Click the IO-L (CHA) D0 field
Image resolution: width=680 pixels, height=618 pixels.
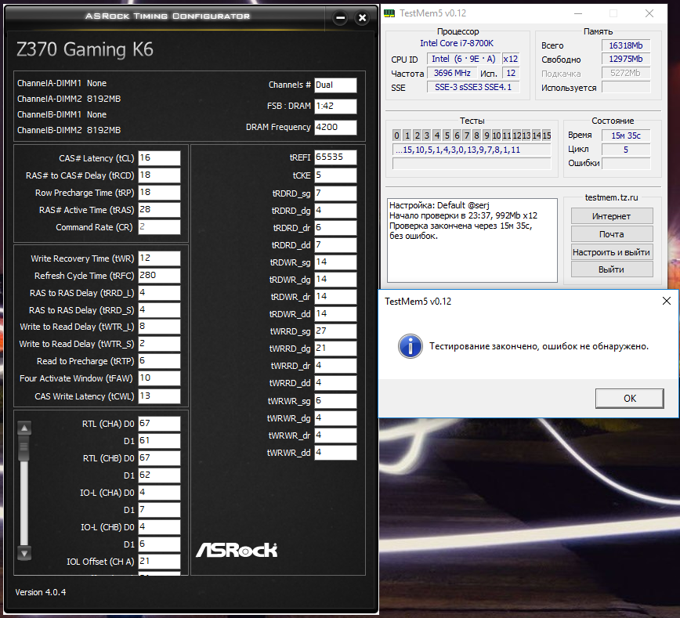tap(159, 493)
